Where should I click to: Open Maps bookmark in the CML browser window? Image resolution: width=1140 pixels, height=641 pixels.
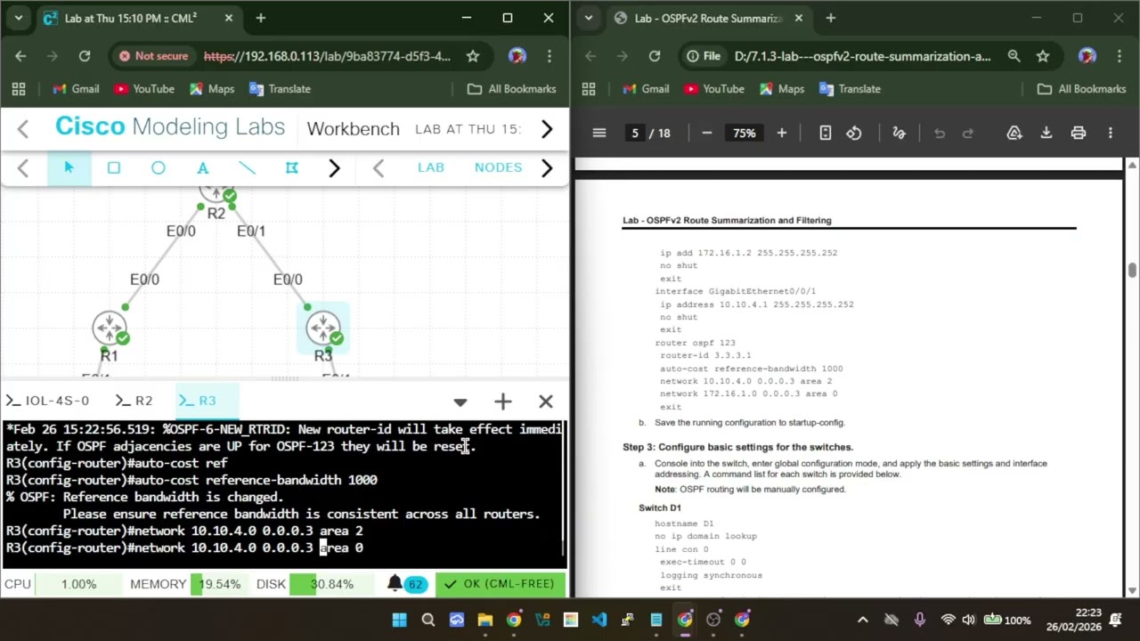[210, 89]
